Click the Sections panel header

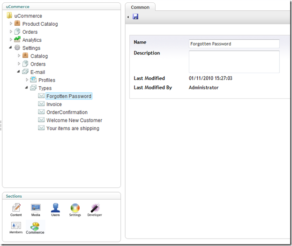(61, 196)
